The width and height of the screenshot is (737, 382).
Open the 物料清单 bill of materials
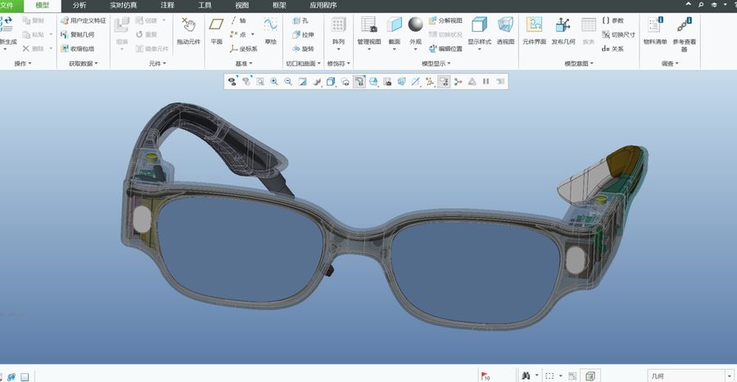click(x=655, y=31)
